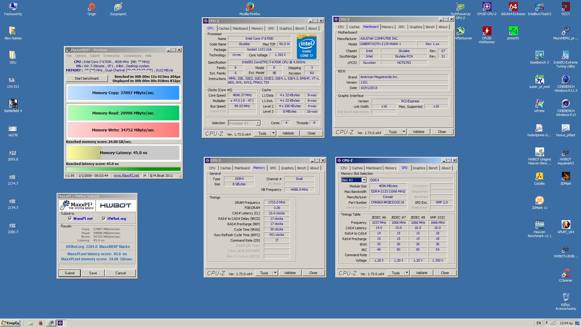Open www.MaxxPI.net link
Screen dimensions: 581x327
click(x=126, y=176)
